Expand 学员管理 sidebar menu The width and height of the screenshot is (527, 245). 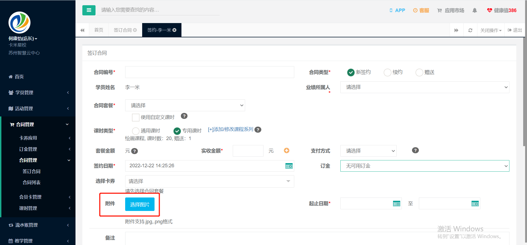click(38, 93)
